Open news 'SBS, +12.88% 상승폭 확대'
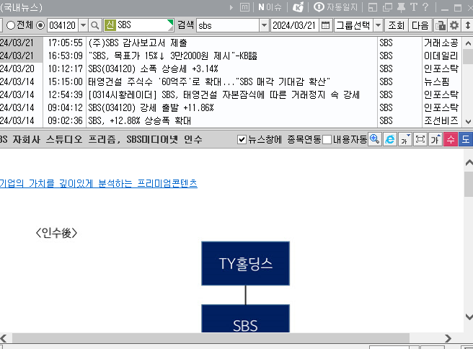Image resolution: width=473 pixels, height=349 pixels. [x=140, y=120]
